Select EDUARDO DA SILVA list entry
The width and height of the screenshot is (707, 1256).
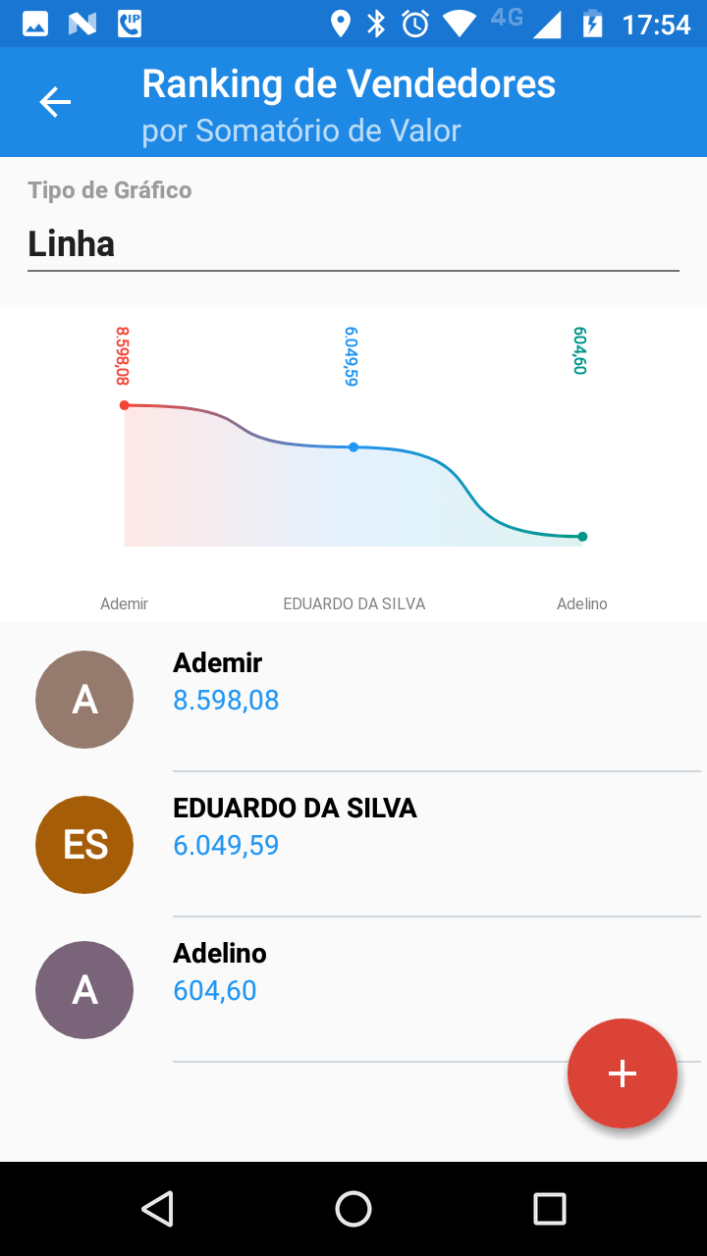(x=295, y=809)
